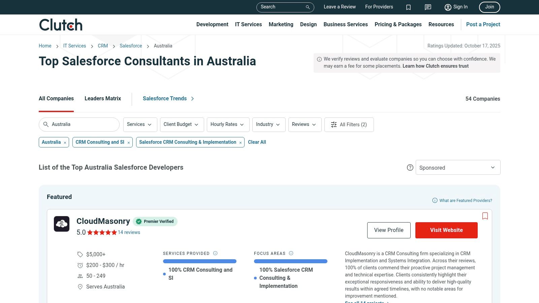Open the bookmarks icon in the top navigation
This screenshot has width=539, height=303.
408,7
